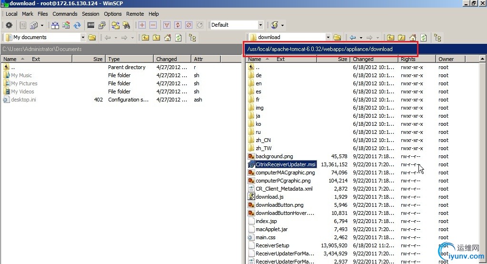
Task: Select desktop.ini in local panel
Action: coord(23,100)
